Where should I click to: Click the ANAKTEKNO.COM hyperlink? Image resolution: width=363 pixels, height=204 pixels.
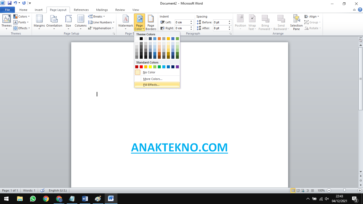[179, 147]
